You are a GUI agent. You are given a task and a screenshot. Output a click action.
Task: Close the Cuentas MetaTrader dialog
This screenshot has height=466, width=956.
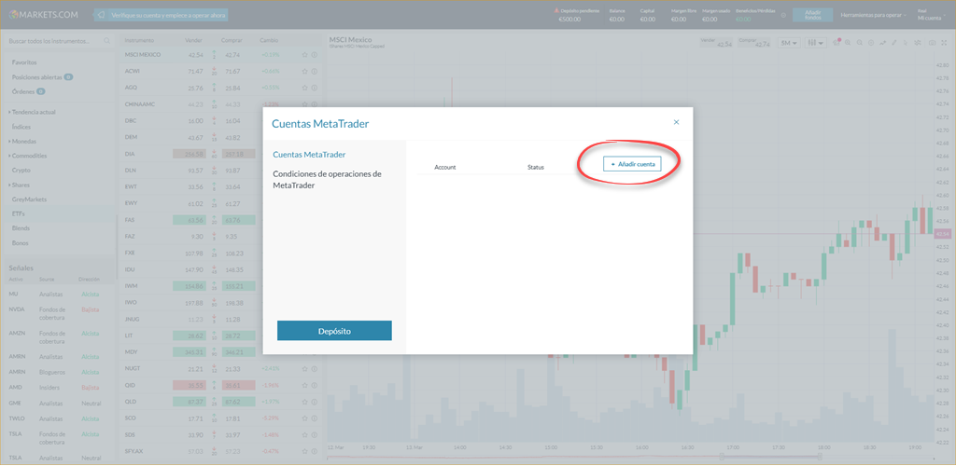pos(676,122)
